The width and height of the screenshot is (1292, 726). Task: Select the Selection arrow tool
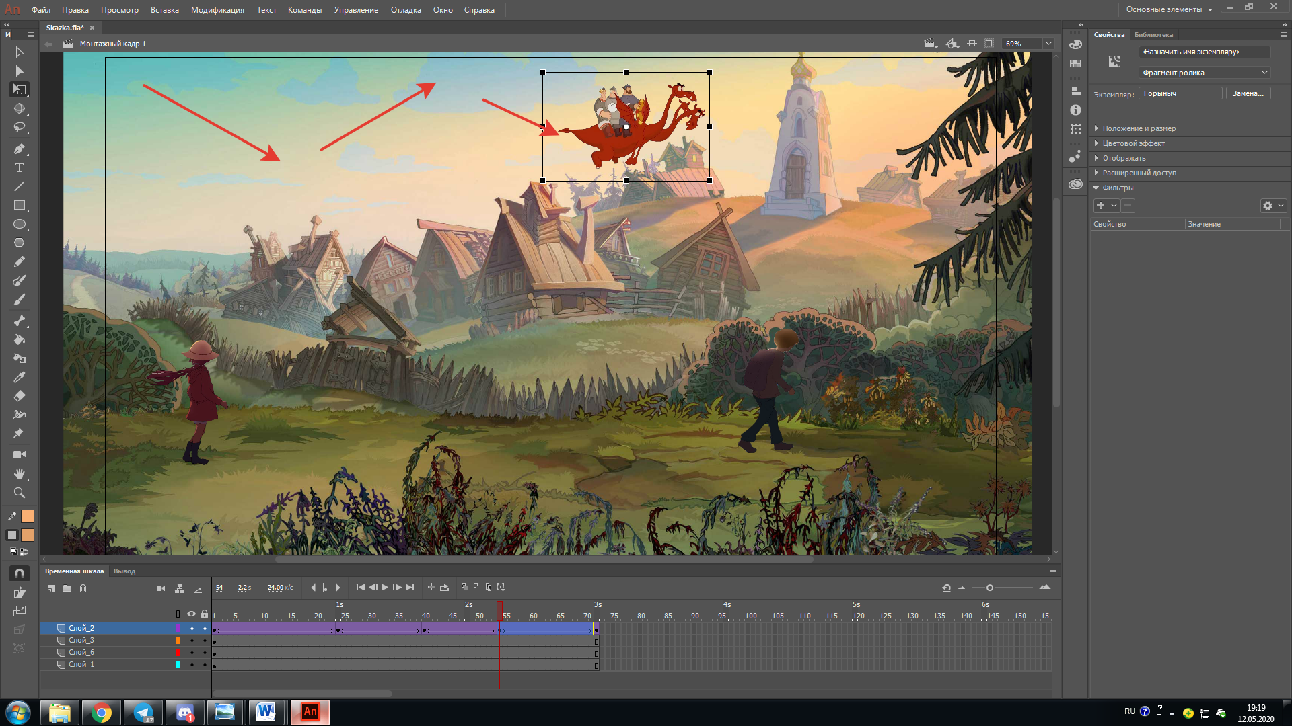pos(20,52)
